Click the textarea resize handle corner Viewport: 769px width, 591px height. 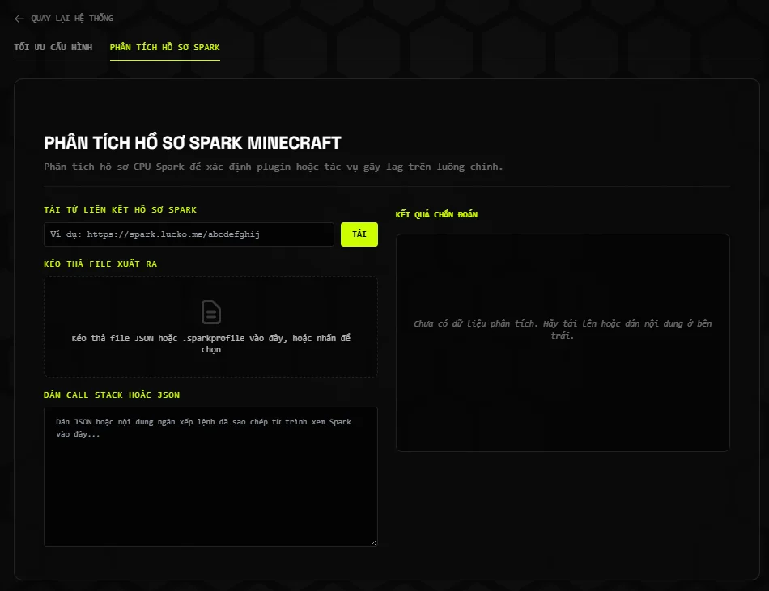click(374, 542)
